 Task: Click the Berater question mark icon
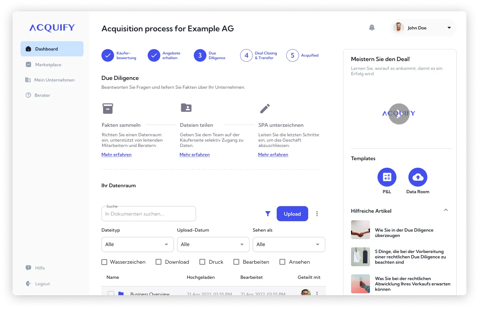(28, 95)
